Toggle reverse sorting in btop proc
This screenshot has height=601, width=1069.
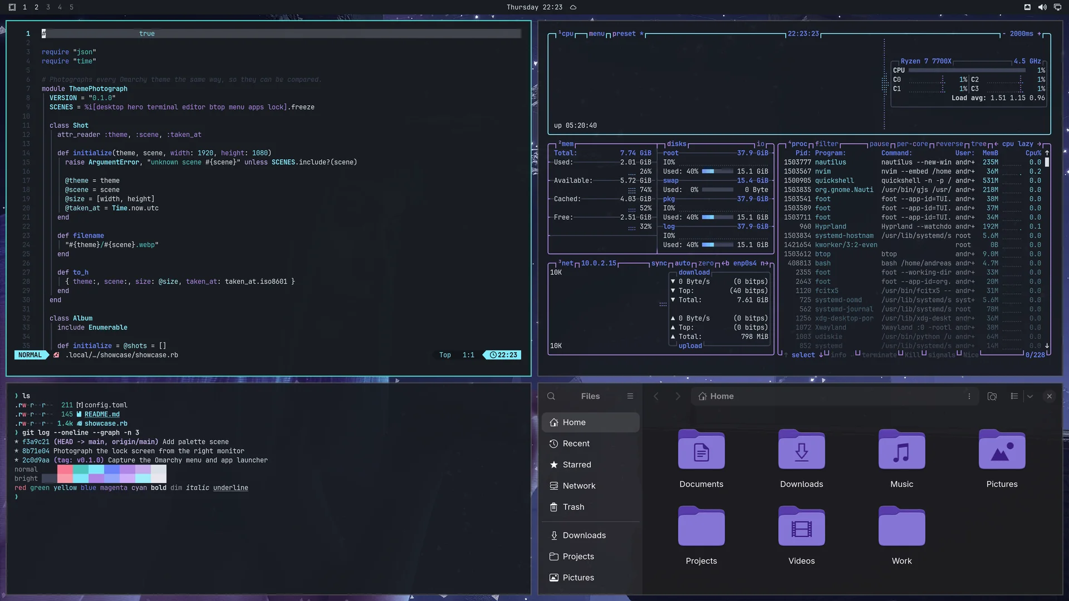tap(949, 144)
